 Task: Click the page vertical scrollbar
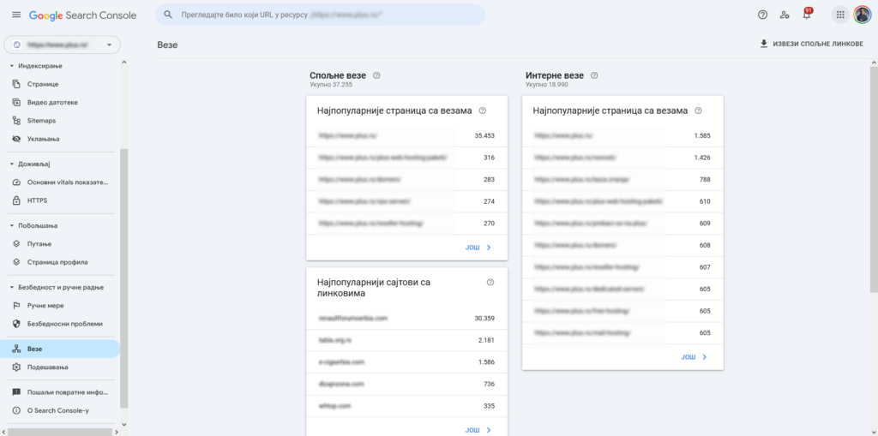pyautogui.click(x=873, y=214)
